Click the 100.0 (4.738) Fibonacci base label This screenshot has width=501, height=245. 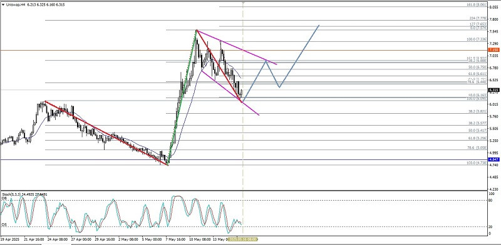point(477,163)
